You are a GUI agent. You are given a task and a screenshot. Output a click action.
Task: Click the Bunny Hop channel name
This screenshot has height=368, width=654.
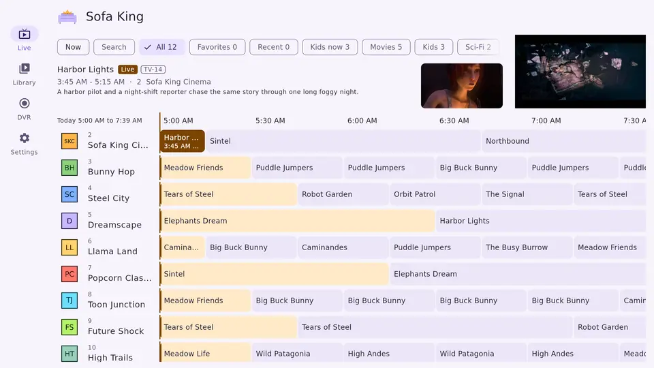[111, 172]
